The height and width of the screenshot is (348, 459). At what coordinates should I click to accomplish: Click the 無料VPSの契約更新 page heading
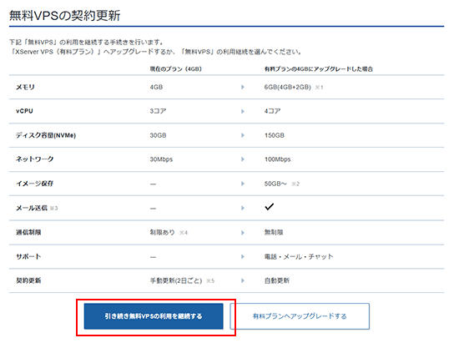point(65,16)
